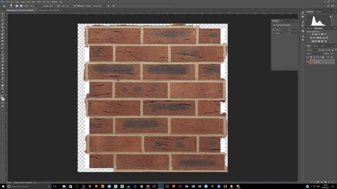The image size is (337, 189).
Task: Toggle lock transparent pixels
Action: [311, 57]
